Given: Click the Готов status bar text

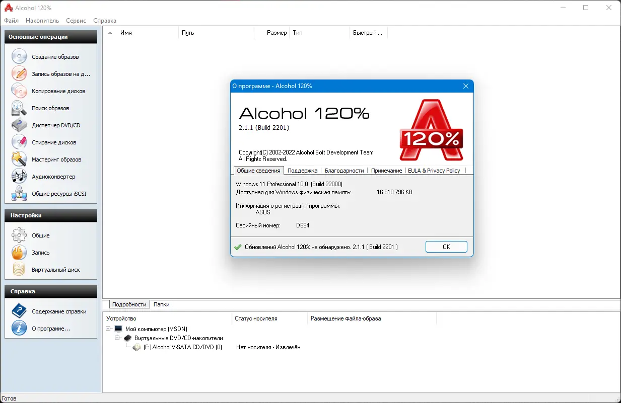Looking at the screenshot, I should click(x=9, y=398).
